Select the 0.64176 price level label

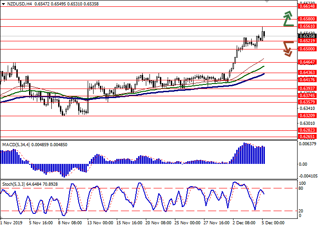coord(307,80)
